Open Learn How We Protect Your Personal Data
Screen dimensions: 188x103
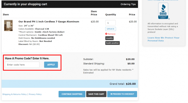tap(163, 39)
